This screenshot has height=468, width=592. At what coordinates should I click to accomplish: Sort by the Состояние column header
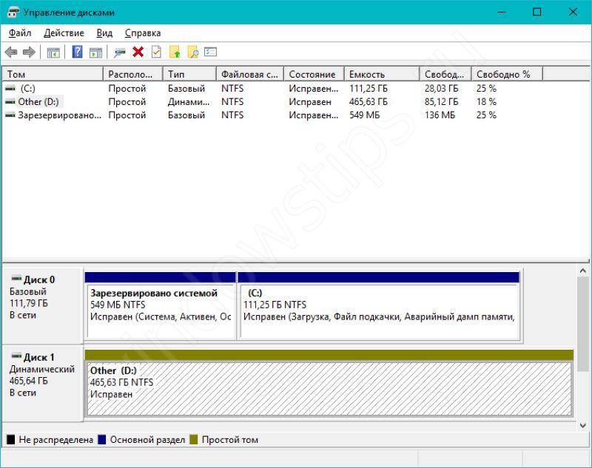click(314, 74)
